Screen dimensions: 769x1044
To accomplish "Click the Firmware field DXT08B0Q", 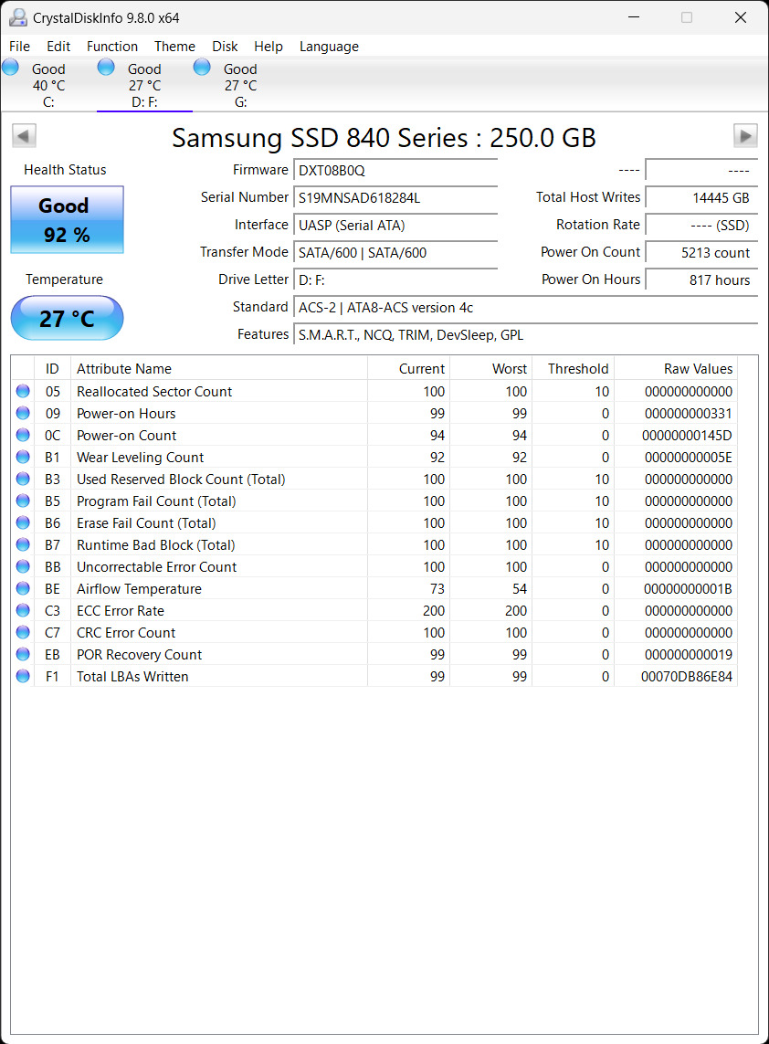I will [395, 171].
